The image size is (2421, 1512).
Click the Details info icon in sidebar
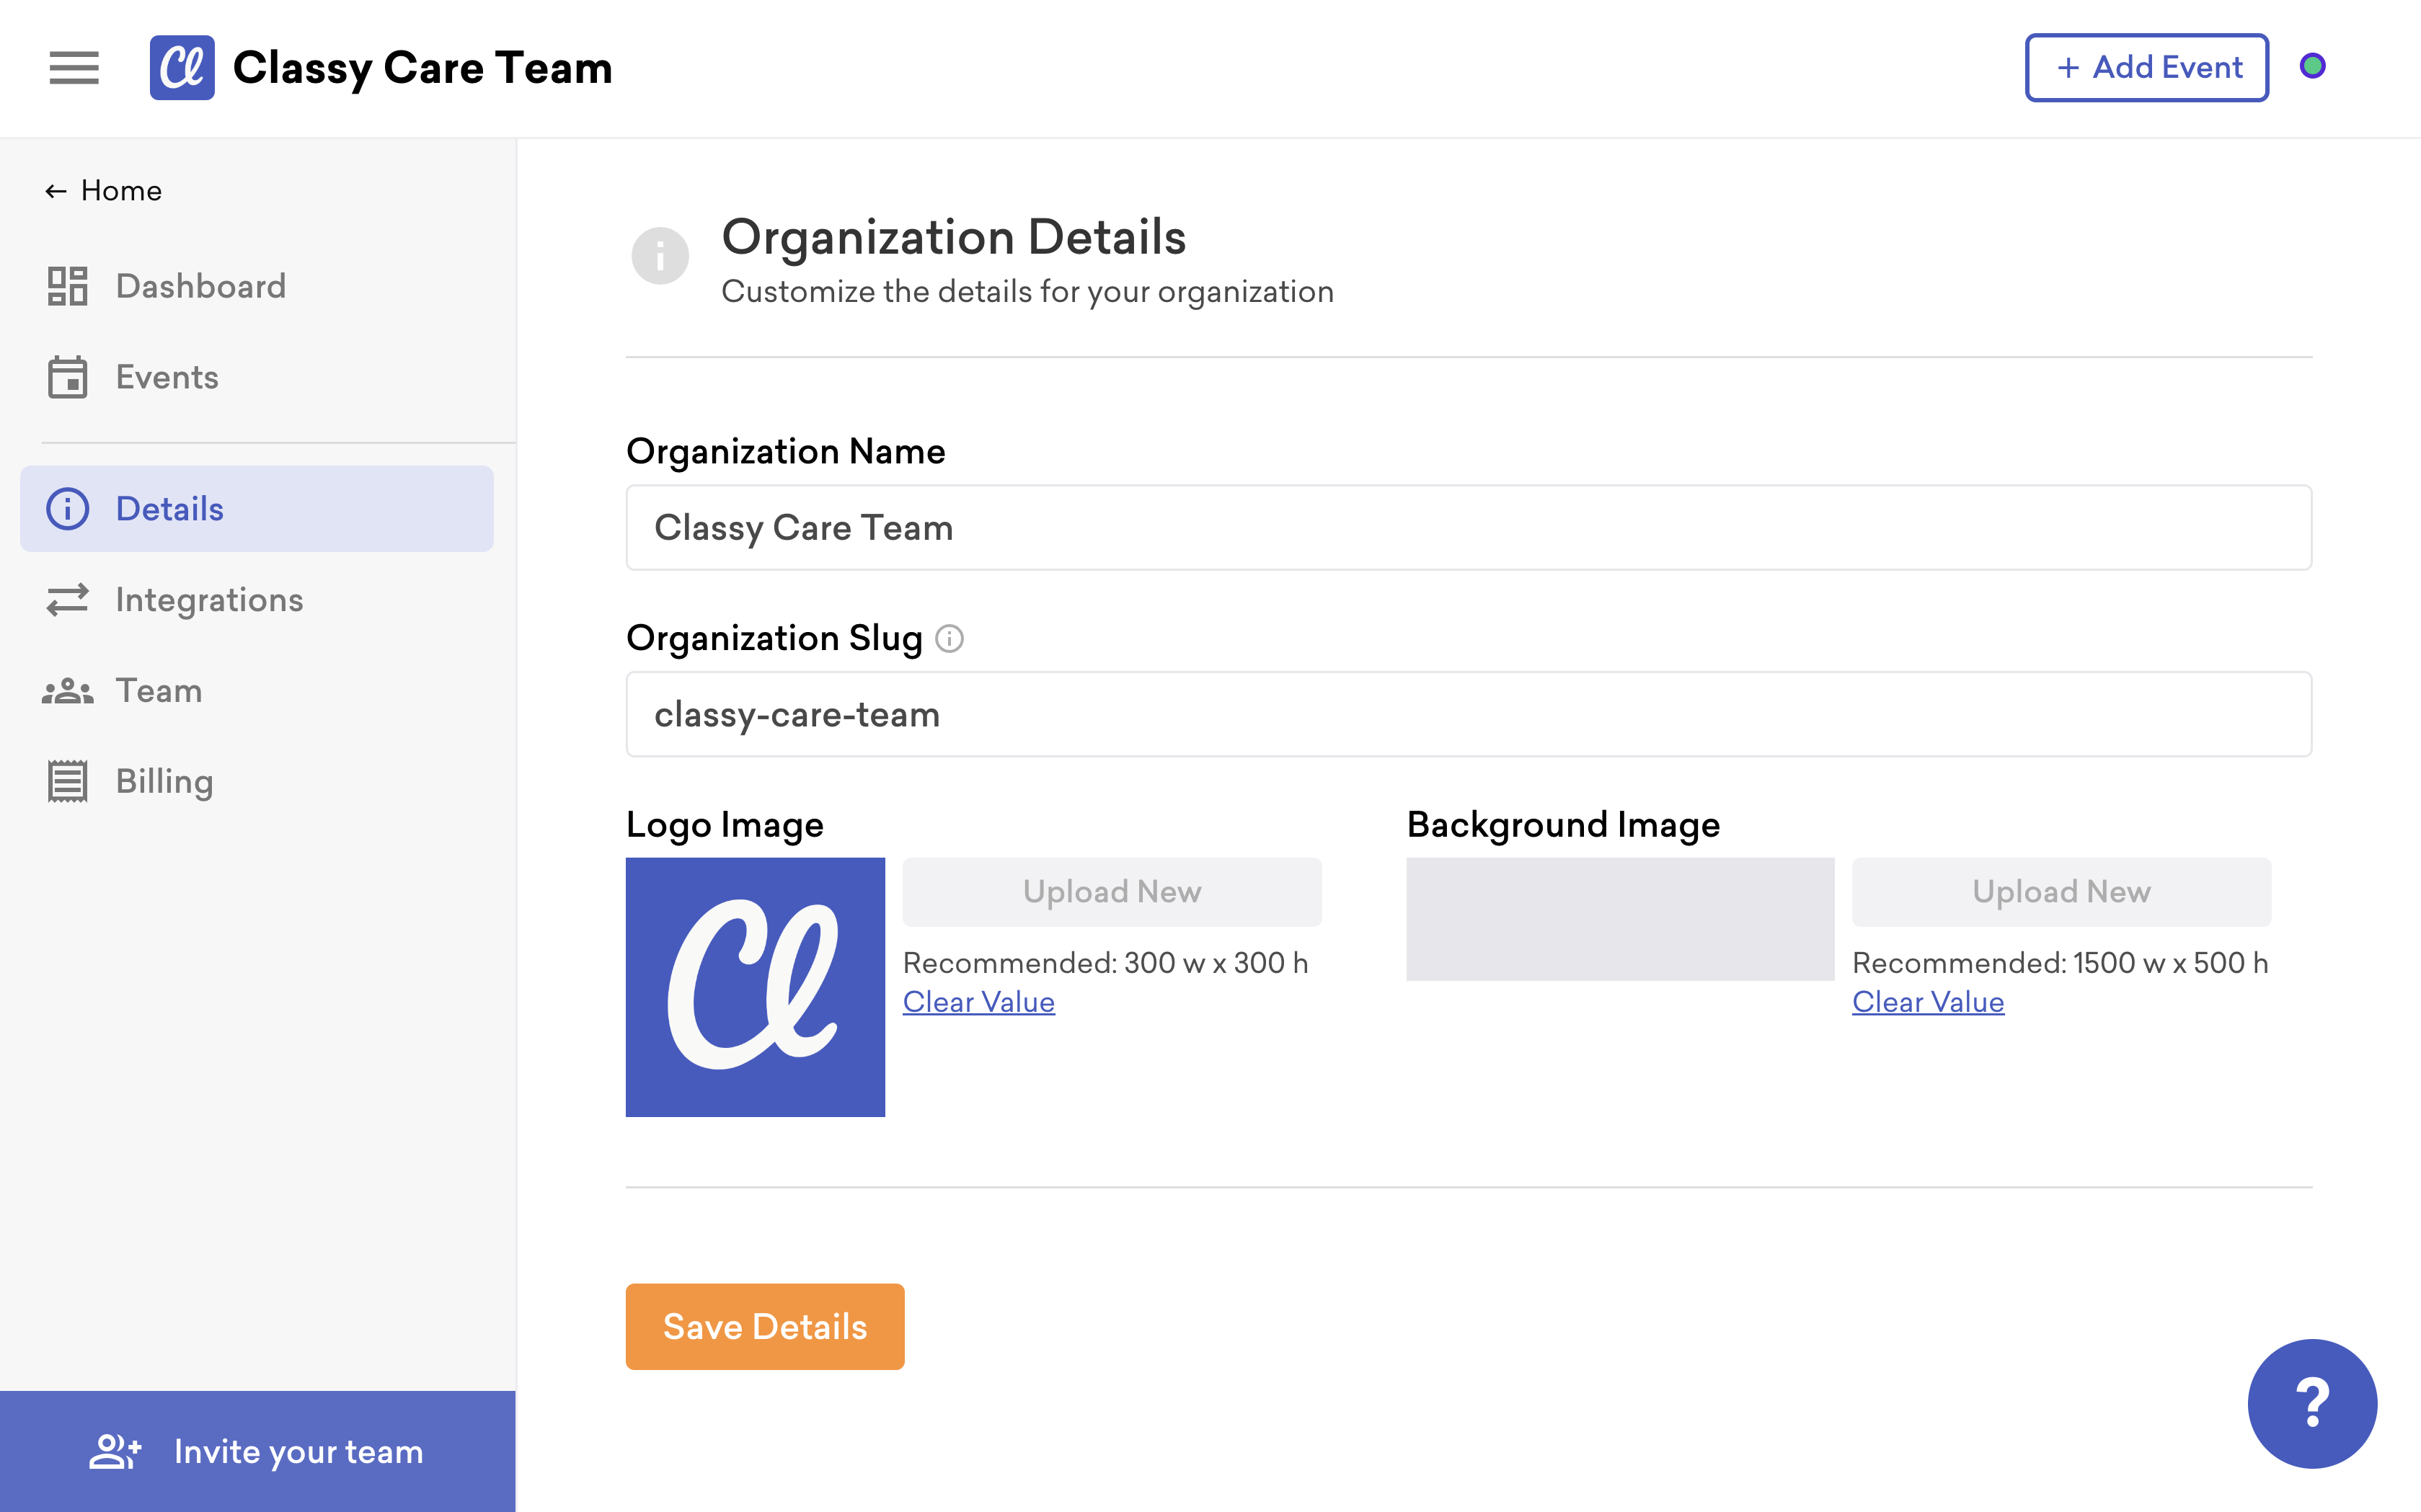click(67, 509)
